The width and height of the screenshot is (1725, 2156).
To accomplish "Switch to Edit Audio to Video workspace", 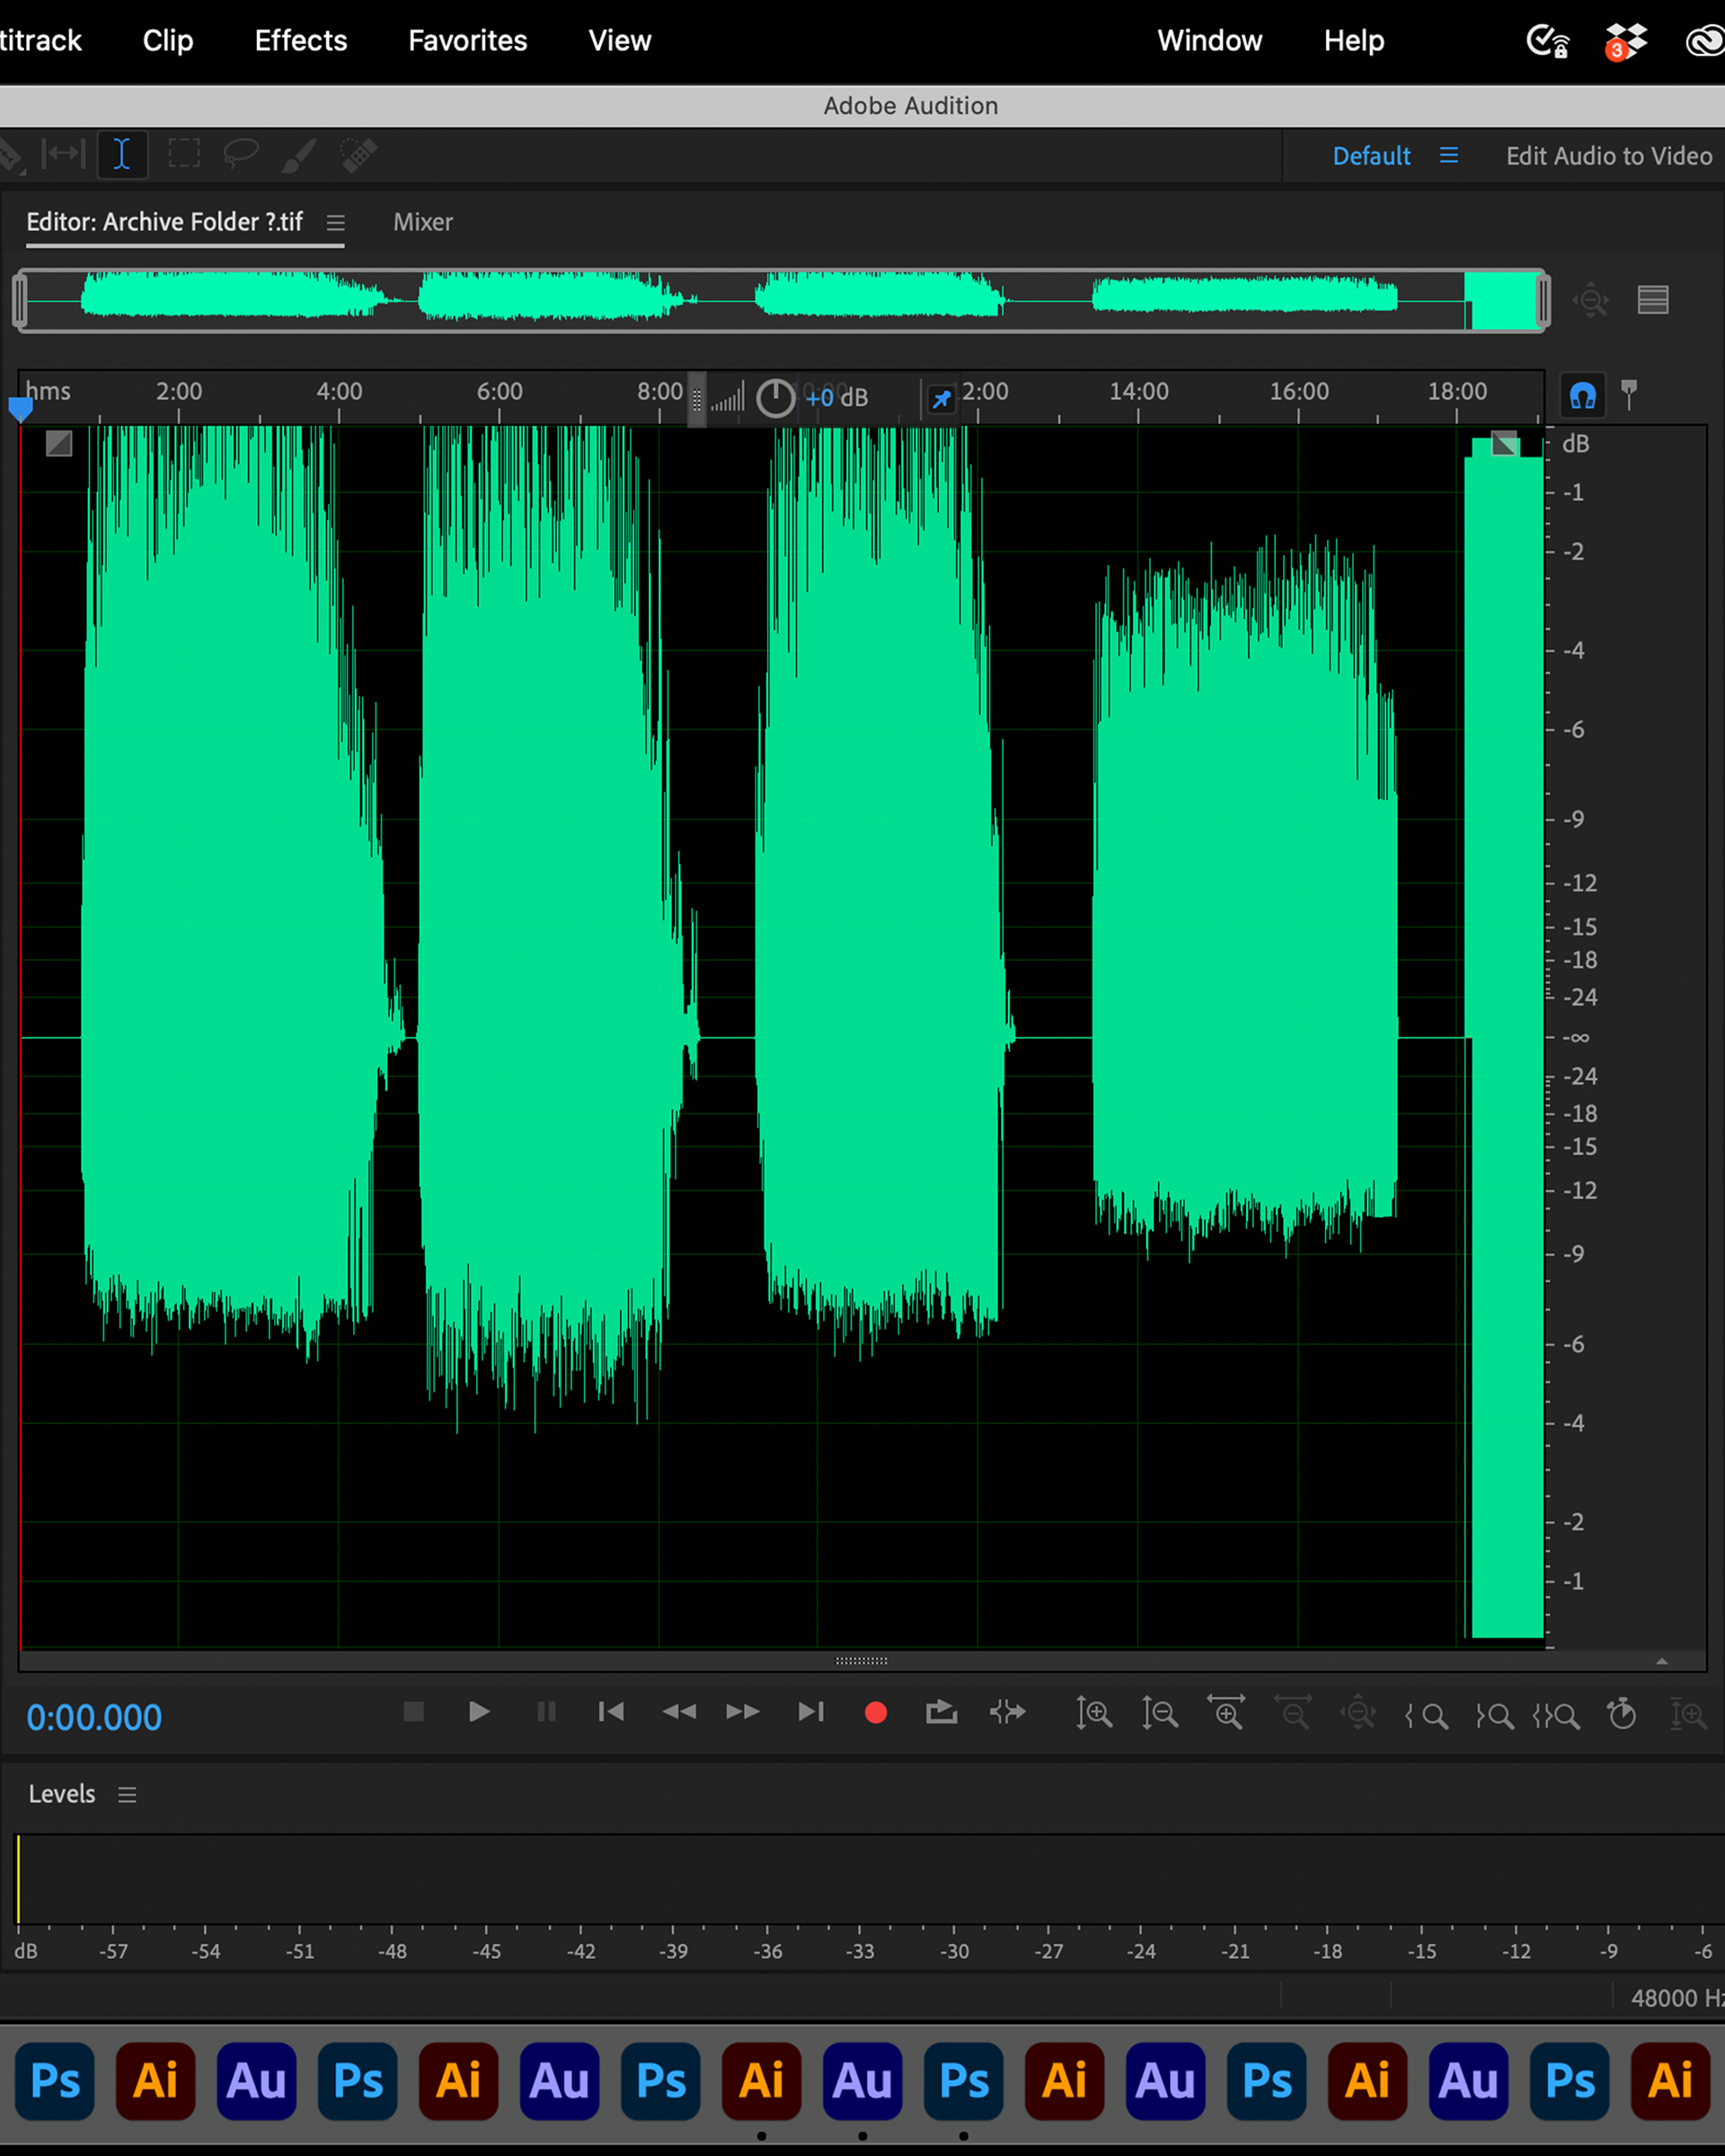I will 1608,156.
